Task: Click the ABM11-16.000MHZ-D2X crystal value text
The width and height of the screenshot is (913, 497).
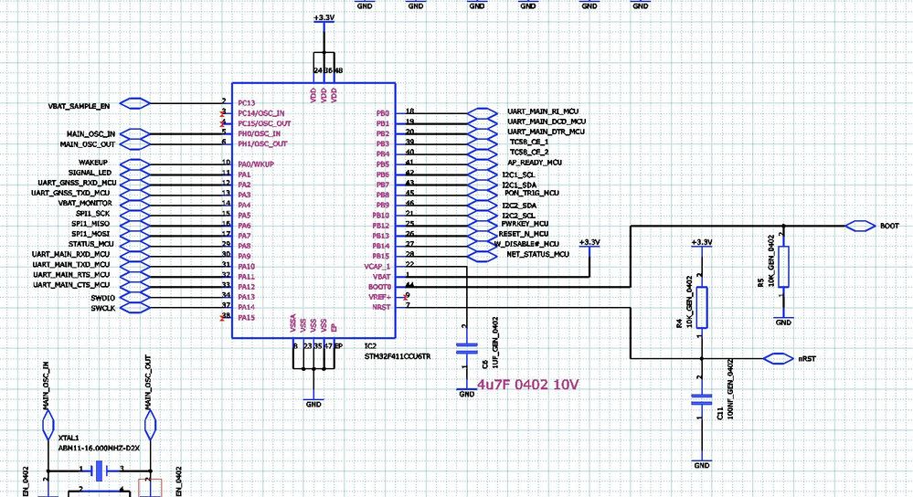Action: (99, 448)
